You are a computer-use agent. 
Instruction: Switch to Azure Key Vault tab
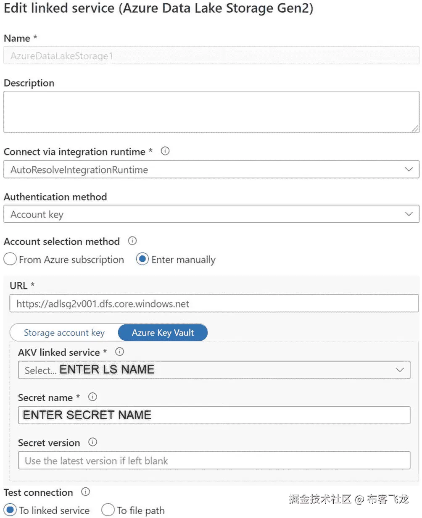(x=163, y=333)
